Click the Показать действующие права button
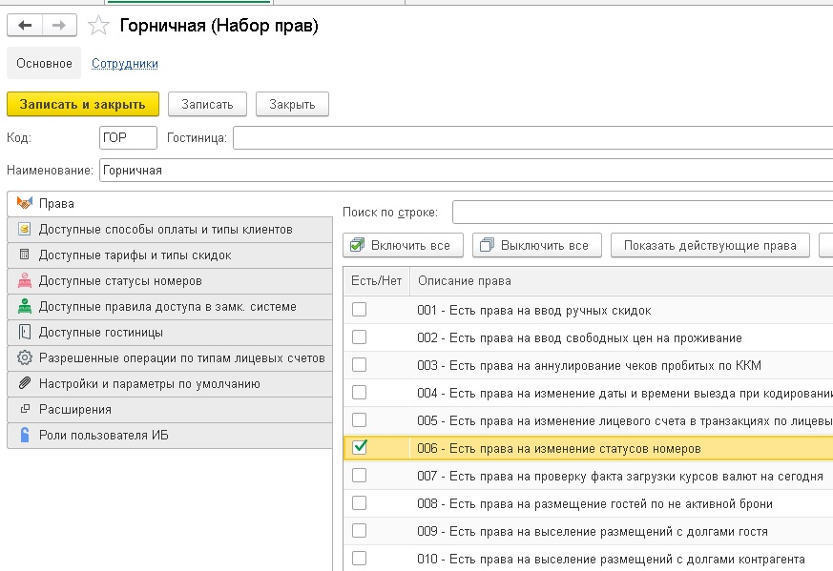This screenshot has height=571, width=833. (710, 245)
